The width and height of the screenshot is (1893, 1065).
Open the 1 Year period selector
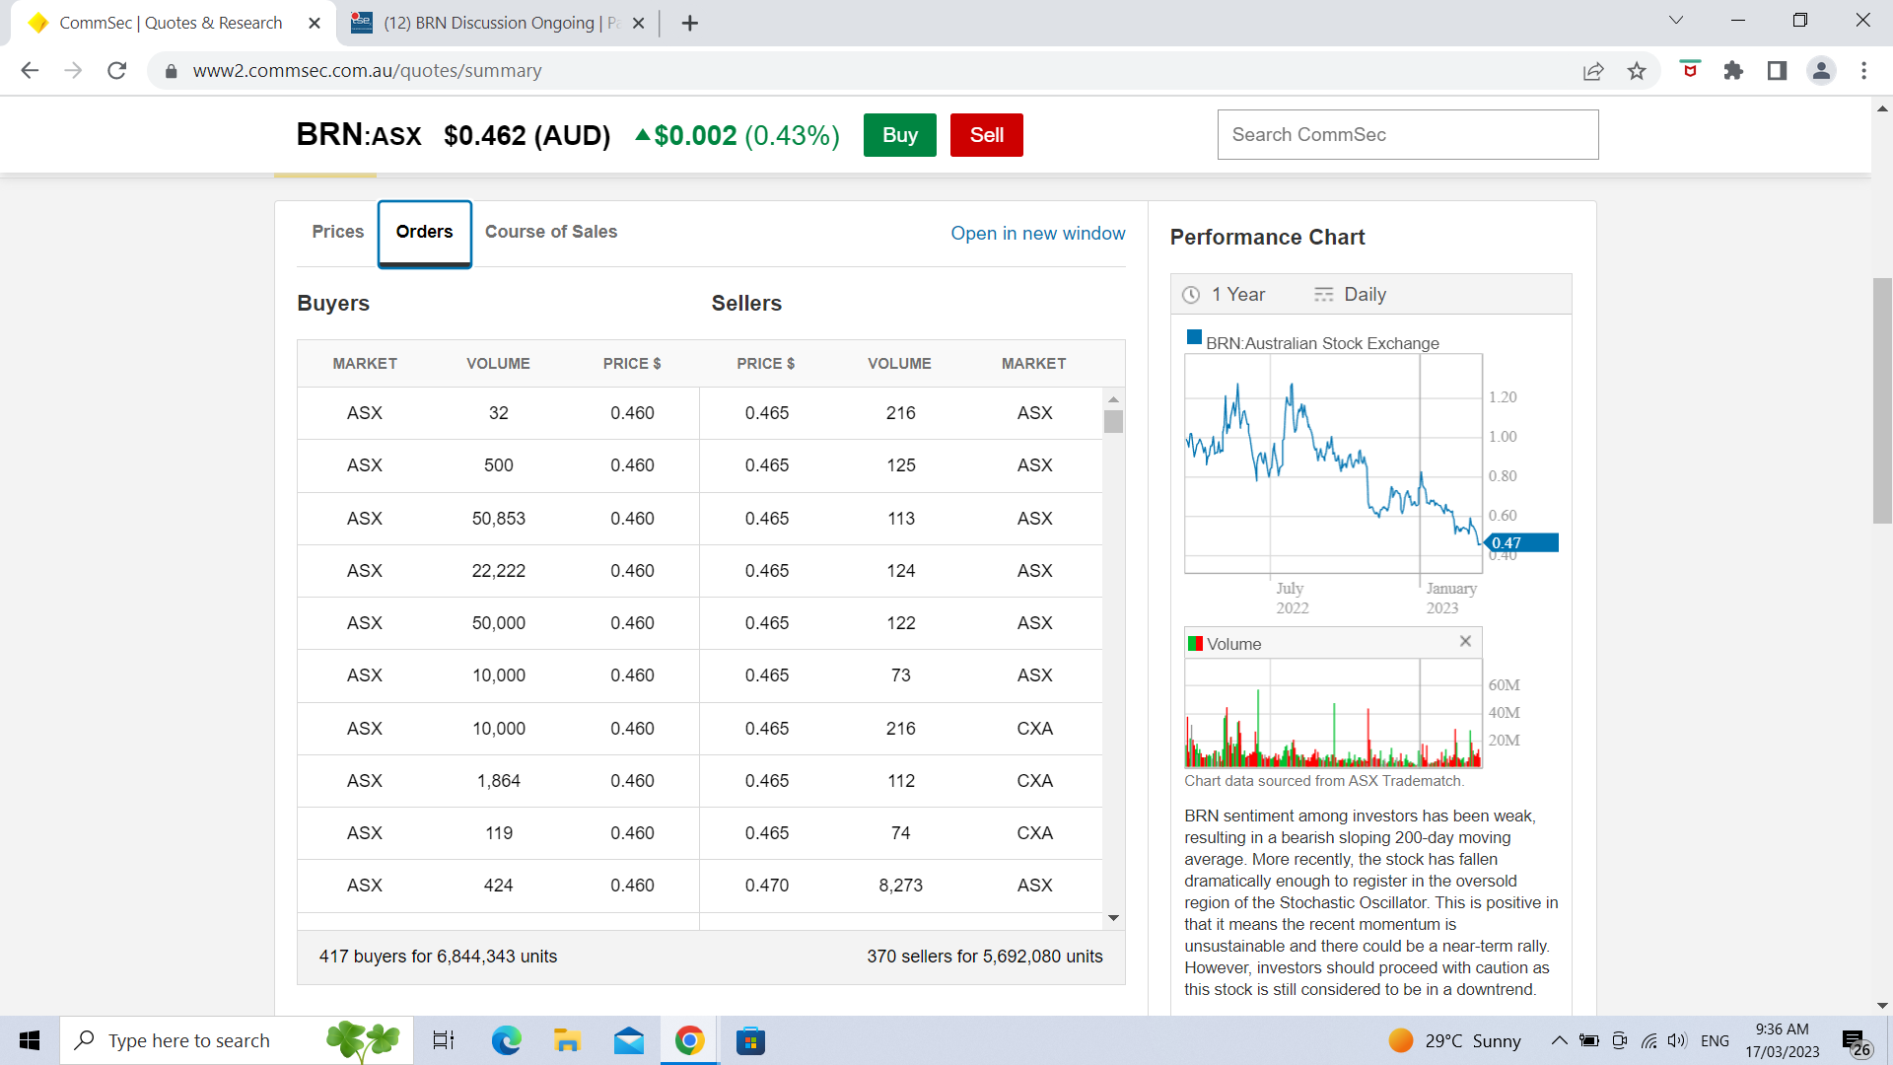[x=1224, y=294]
